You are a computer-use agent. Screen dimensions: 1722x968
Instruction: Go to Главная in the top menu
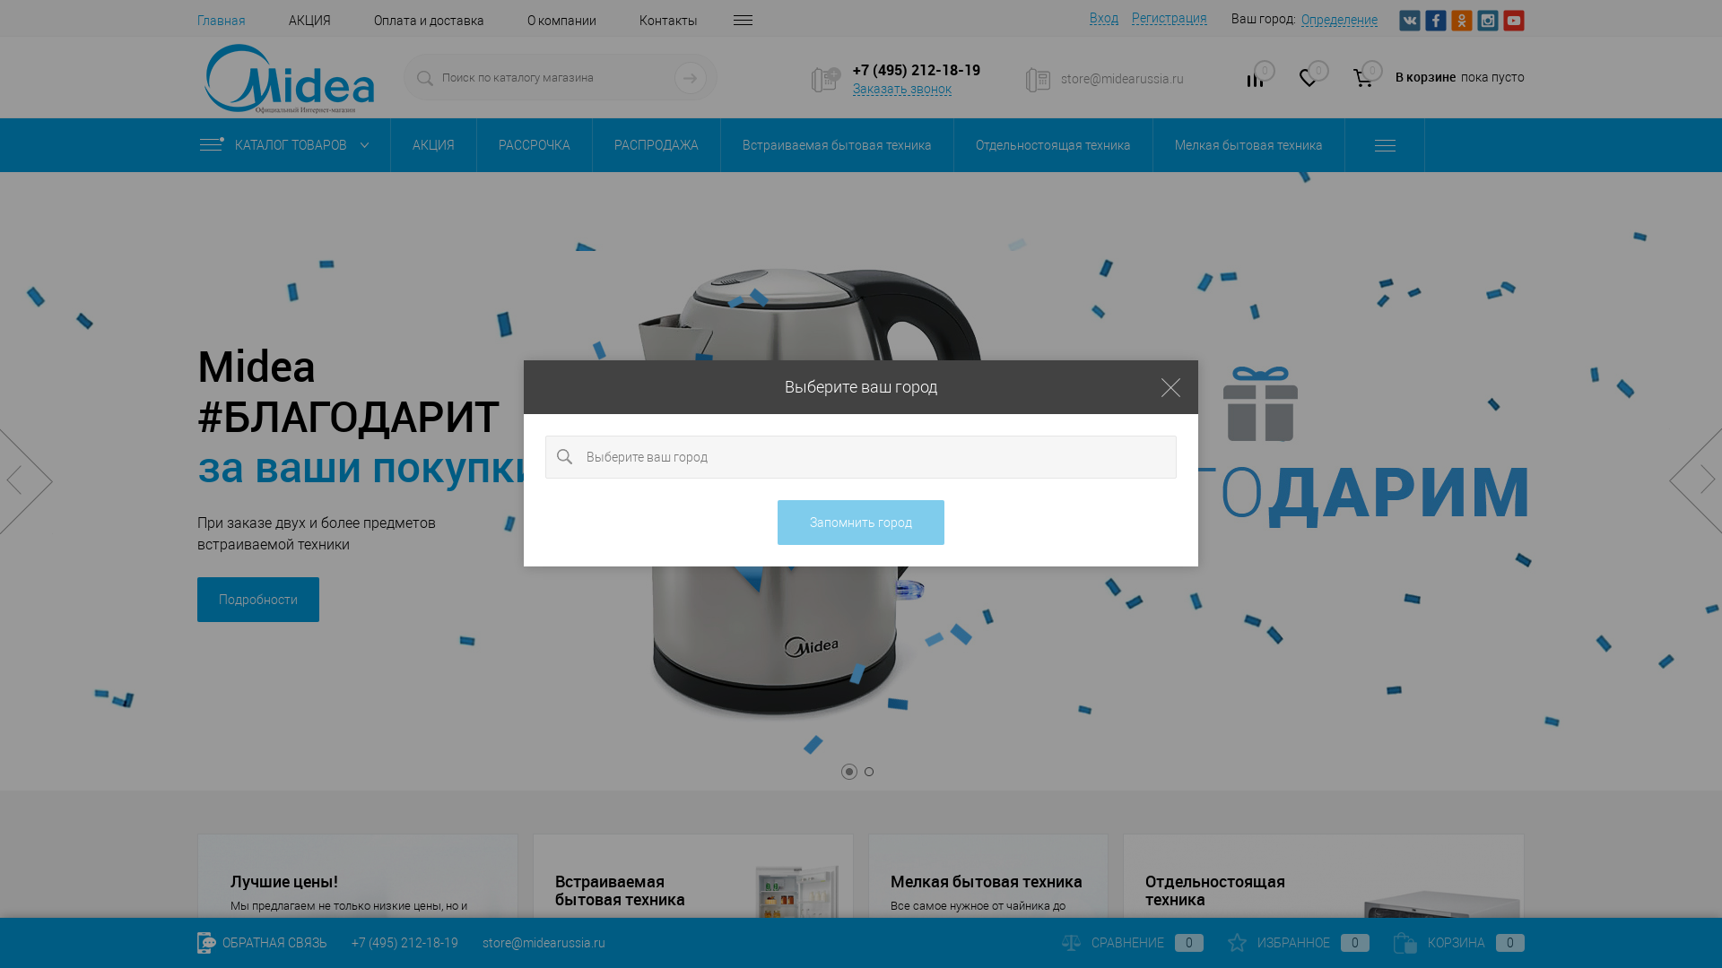click(x=222, y=21)
